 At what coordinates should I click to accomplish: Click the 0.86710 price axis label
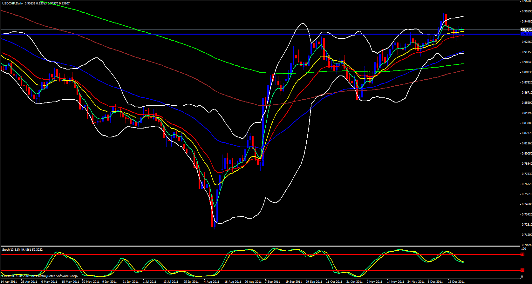pyautogui.click(x=527, y=93)
